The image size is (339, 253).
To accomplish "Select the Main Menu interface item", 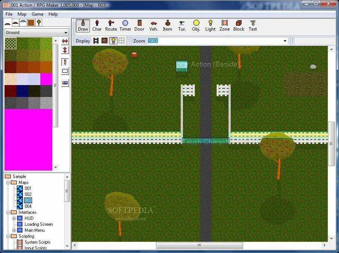I will [x=35, y=230].
